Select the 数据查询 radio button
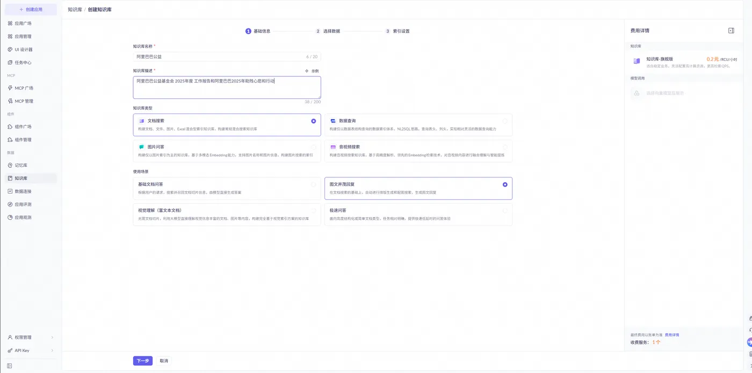Image resolution: width=752 pixels, height=373 pixels. (505, 121)
